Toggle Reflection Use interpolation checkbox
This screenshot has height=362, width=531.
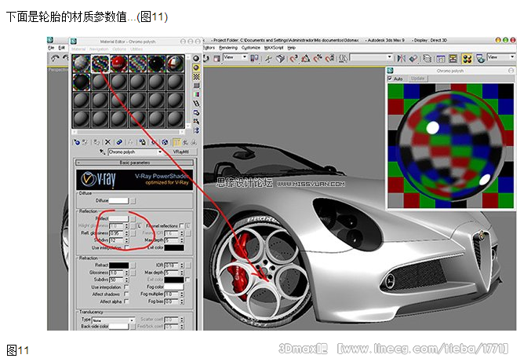tap(126, 247)
